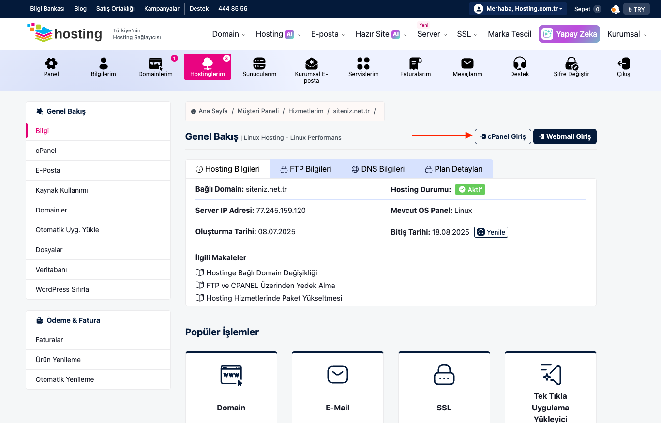Log out via the Çıkış icon
Viewport: 661px width, 423px height.
point(623,63)
